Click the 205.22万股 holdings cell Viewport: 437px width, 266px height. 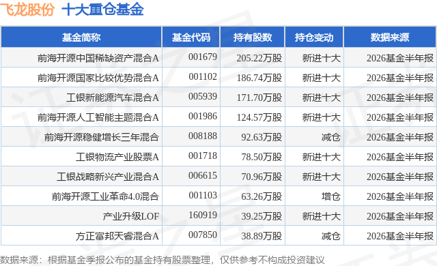pyautogui.click(x=259, y=58)
